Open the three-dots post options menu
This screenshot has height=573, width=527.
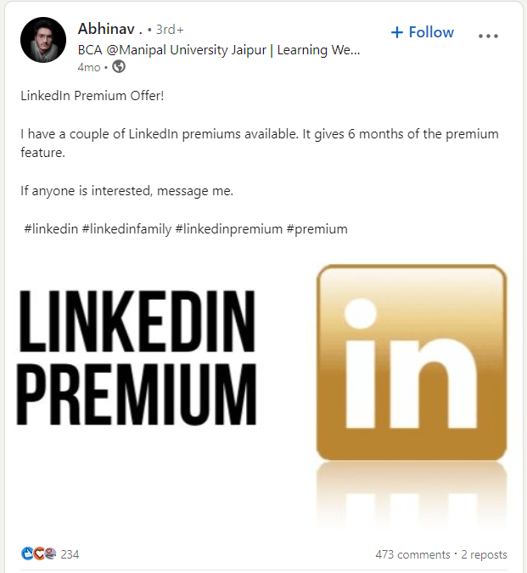click(489, 35)
